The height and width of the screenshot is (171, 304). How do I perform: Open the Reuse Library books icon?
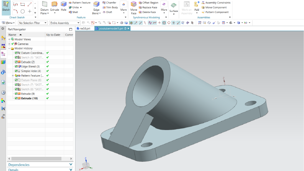coord(3,62)
